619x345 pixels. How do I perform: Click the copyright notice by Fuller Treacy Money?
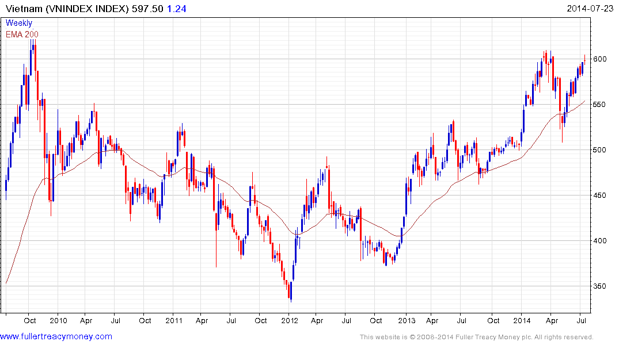click(x=477, y=337)
